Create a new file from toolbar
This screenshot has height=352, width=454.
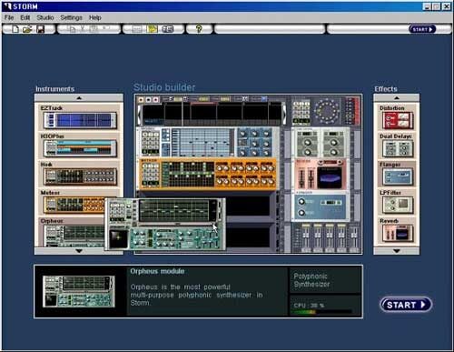pyautogui.click(x=15, y=29)
